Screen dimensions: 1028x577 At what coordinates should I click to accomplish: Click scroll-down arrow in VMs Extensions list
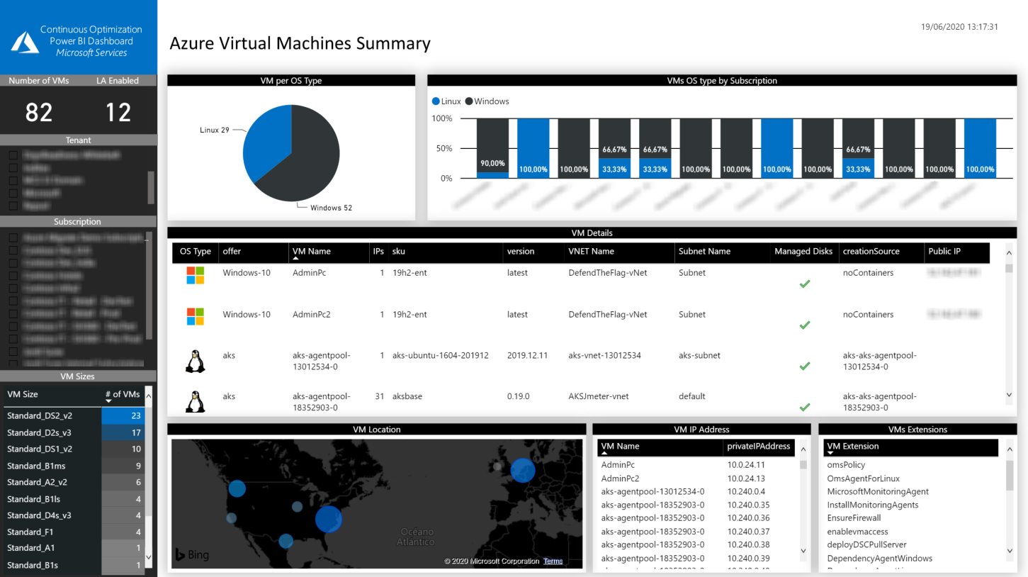[x=1010, y=551]
